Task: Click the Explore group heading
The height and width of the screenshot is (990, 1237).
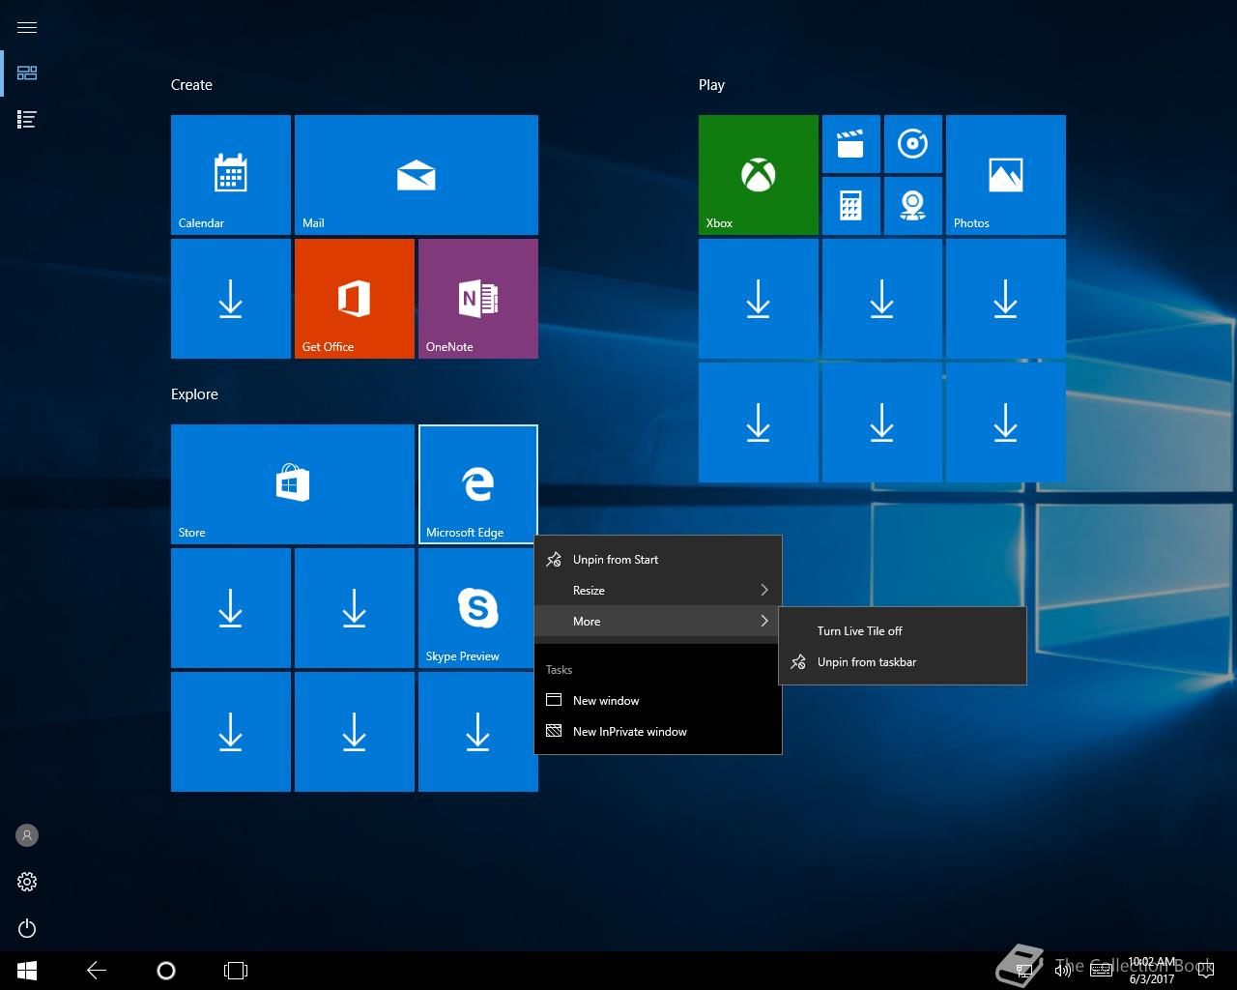Action: coord(194,394)
